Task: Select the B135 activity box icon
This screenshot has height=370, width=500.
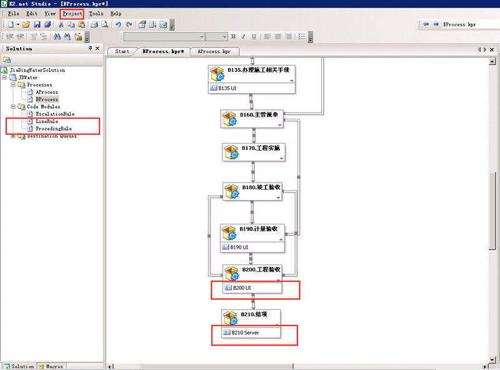Action: 217,74
